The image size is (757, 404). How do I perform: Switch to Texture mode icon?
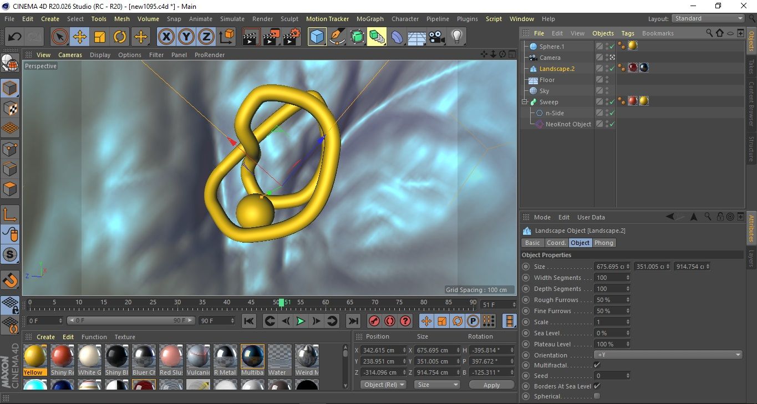pos(10,108)
